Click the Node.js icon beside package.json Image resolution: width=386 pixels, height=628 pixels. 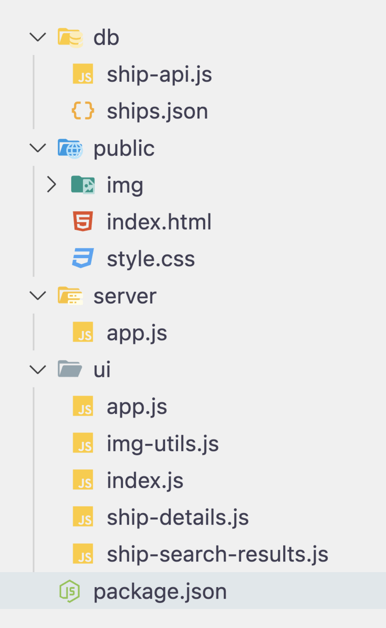tap(70, 591)
